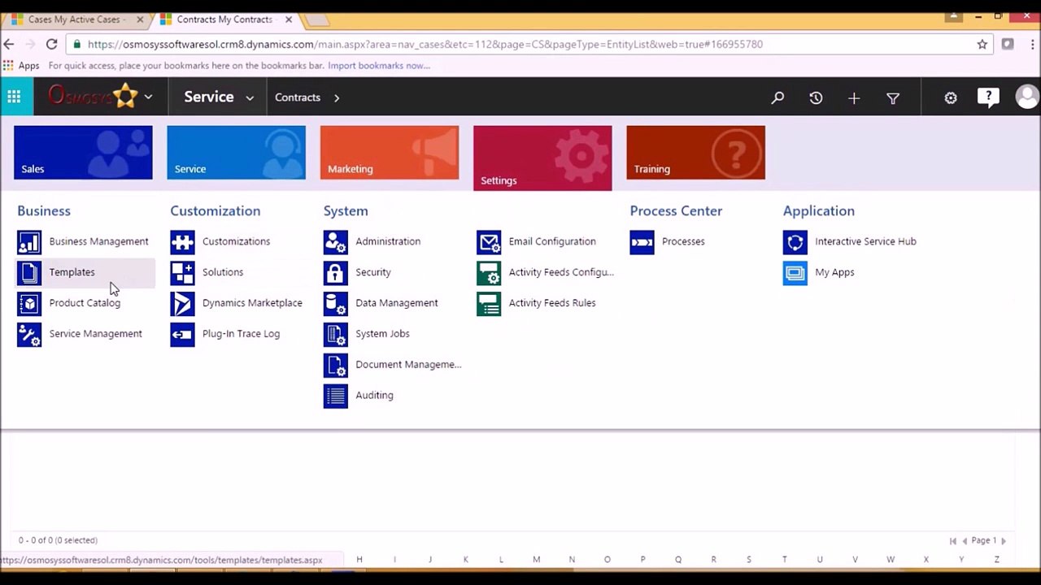This screenshot has width=1041, height=585.
Task: Open the Interactive Service Hub link
Action: click(865, 241)
